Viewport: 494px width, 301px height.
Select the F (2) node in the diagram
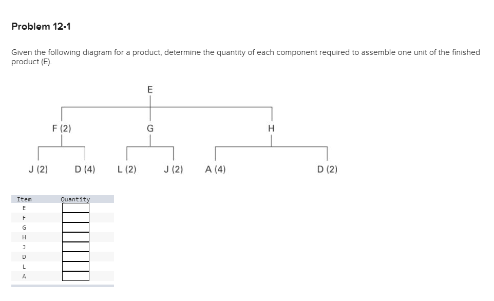tap(60, 128)
